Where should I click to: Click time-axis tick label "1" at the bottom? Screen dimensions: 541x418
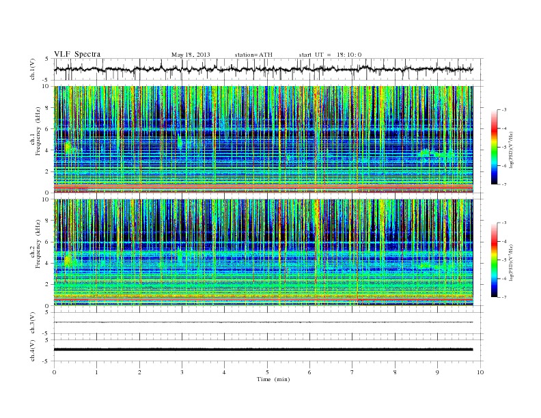point(96,372)
